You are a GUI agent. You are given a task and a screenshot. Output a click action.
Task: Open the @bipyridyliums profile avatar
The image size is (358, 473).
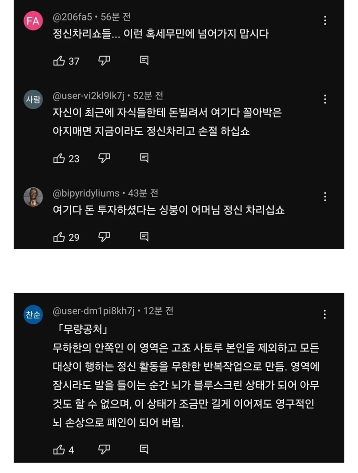pos(33,197)
